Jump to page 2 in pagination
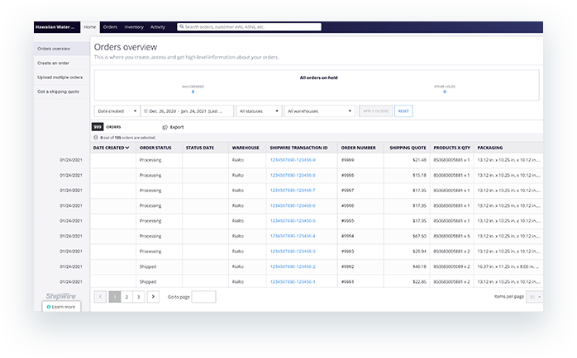The height and width of the screenshot is (358, 577). click(x=126, y=296)
